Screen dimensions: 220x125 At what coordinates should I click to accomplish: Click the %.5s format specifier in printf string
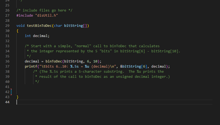(x=74, y=67)
